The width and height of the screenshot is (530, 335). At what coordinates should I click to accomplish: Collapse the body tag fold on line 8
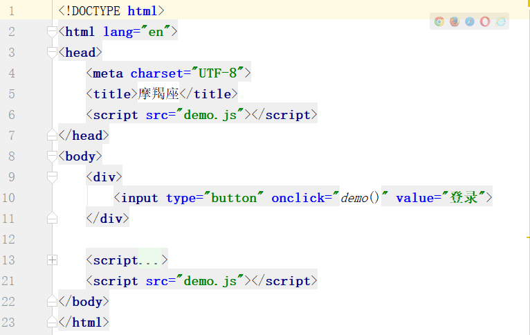52,157
